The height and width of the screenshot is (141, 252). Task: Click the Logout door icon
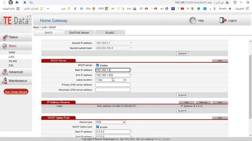coord(223,20)
